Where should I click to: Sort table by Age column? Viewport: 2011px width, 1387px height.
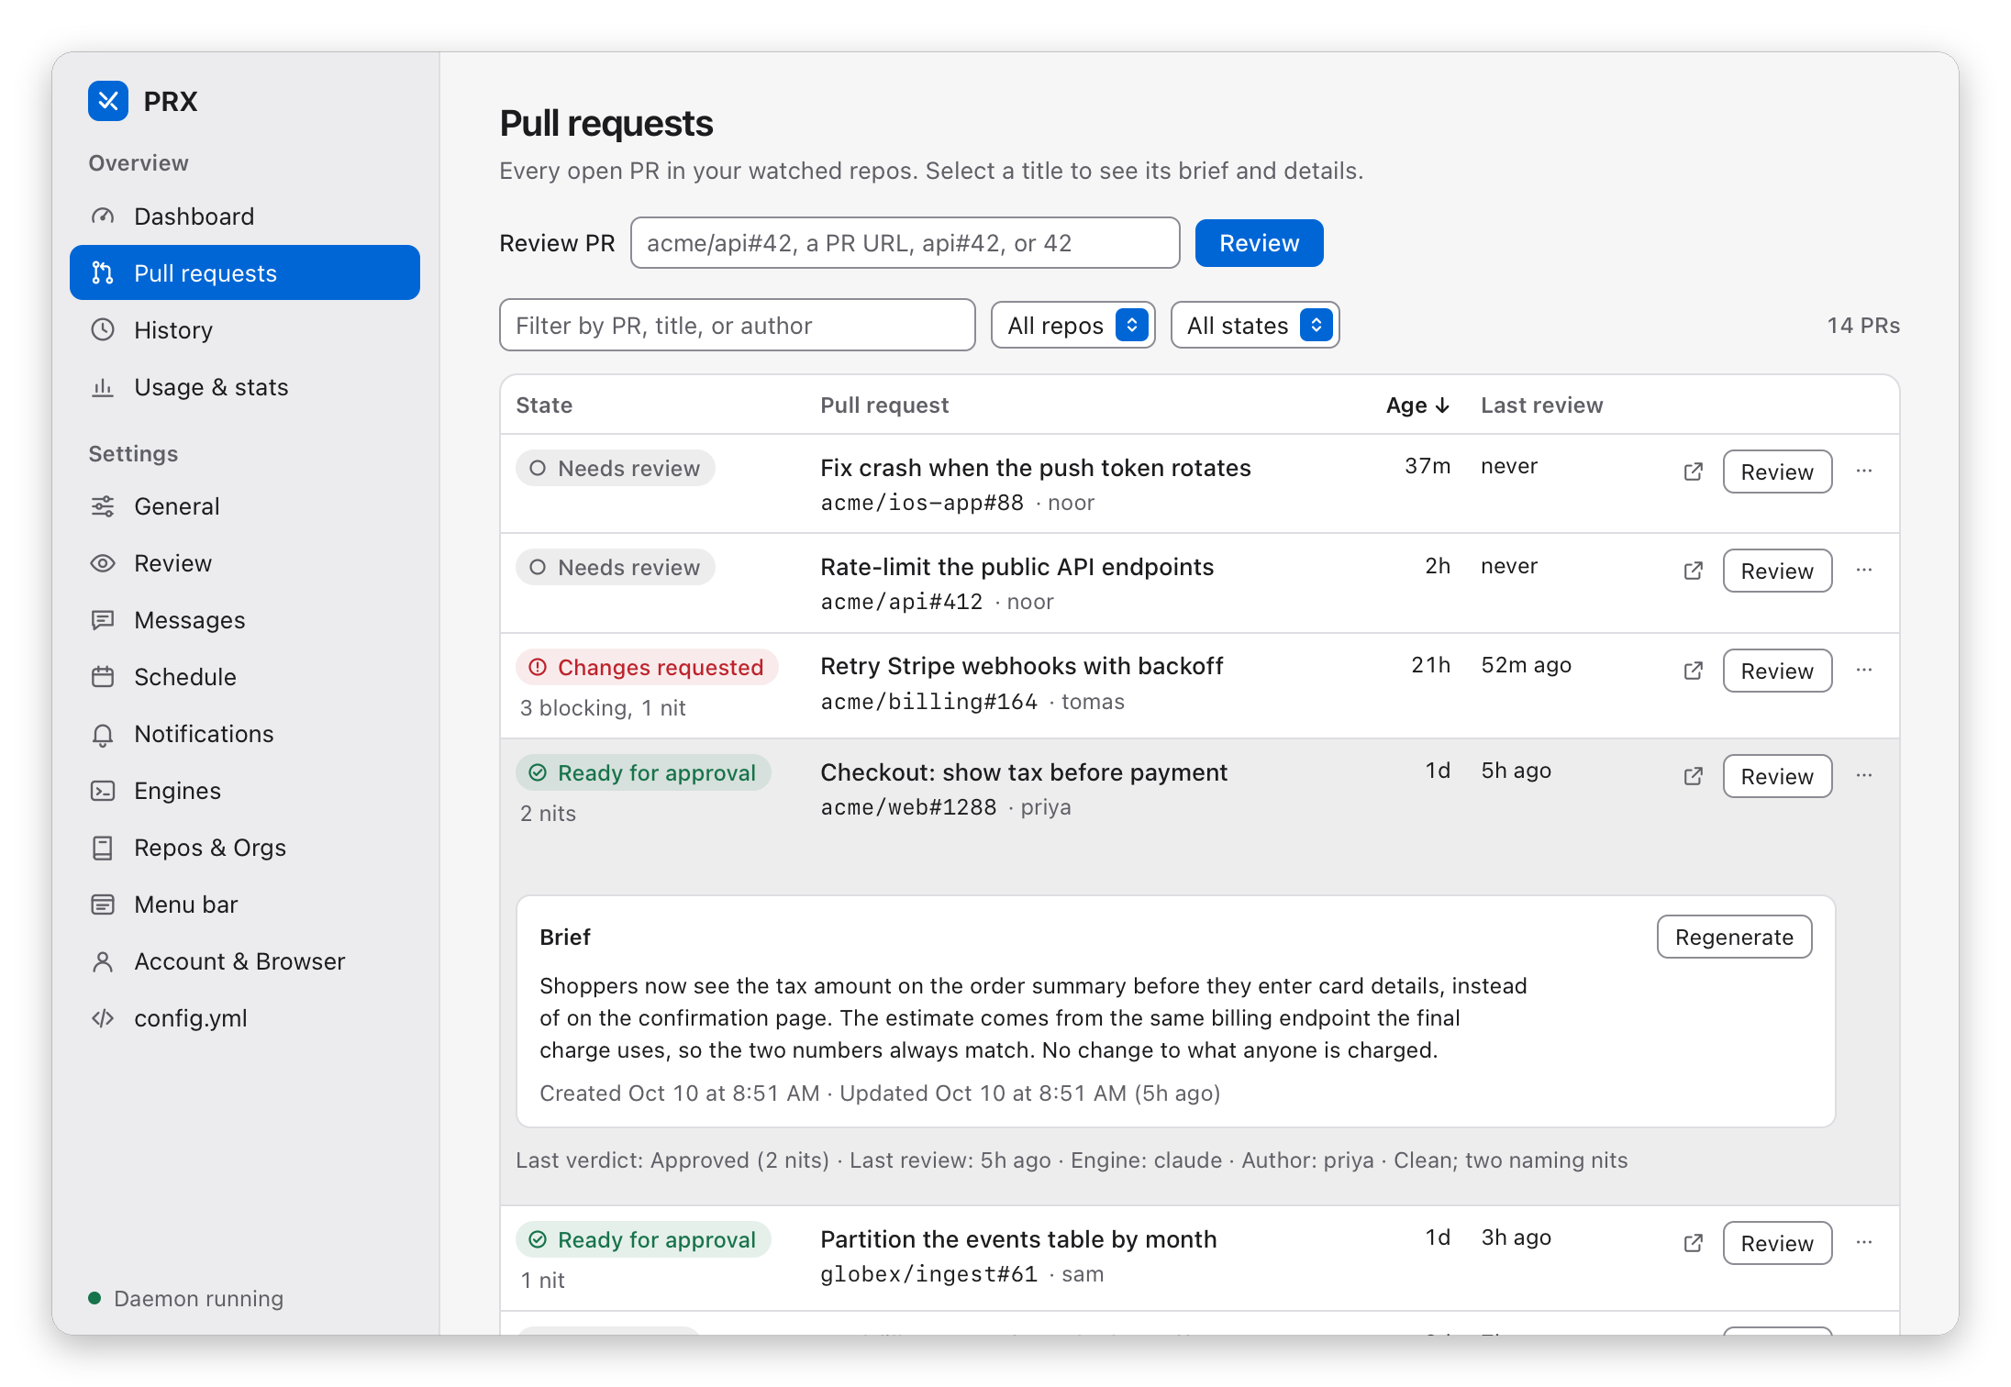pos(1417,405)
